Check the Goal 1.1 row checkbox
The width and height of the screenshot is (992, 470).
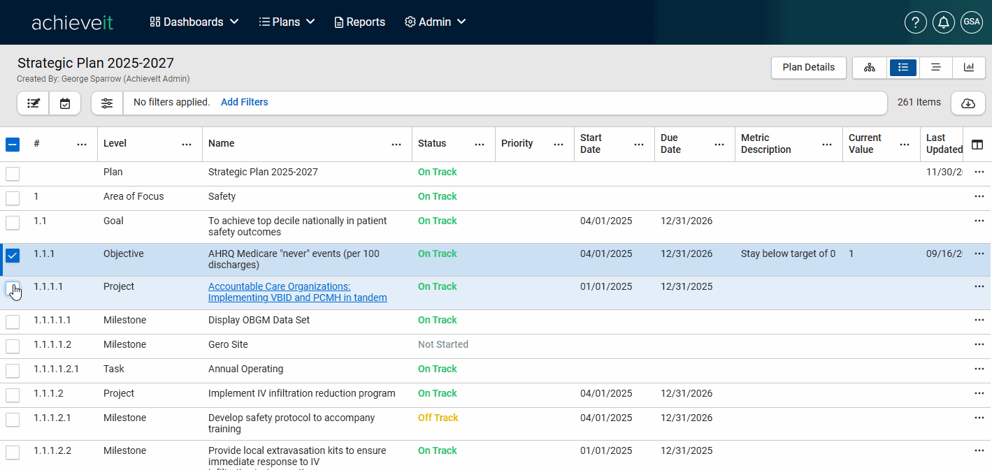pos(13,223)
